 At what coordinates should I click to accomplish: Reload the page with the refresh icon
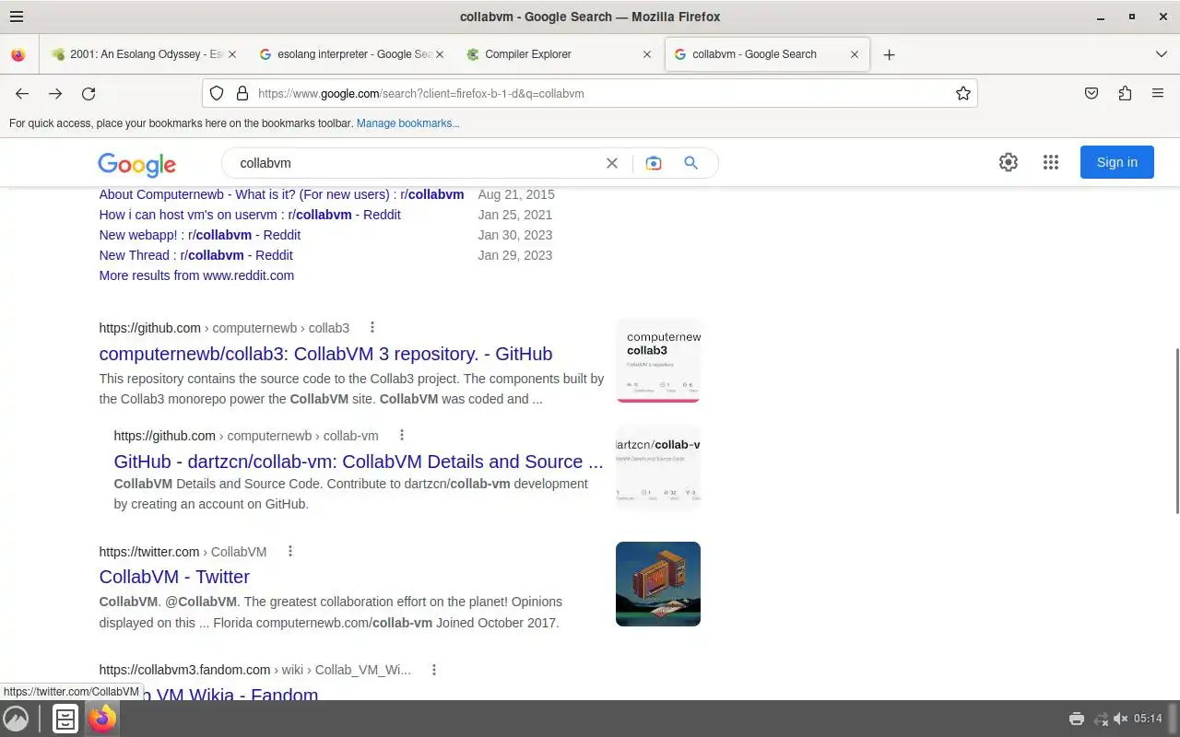(x=88, y=93)
